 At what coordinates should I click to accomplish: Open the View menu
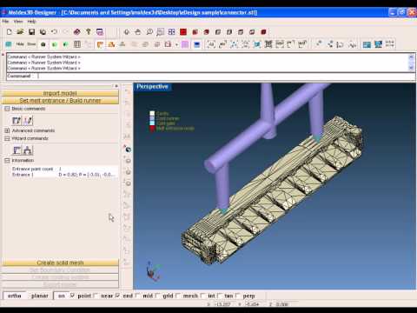(18, 22)
